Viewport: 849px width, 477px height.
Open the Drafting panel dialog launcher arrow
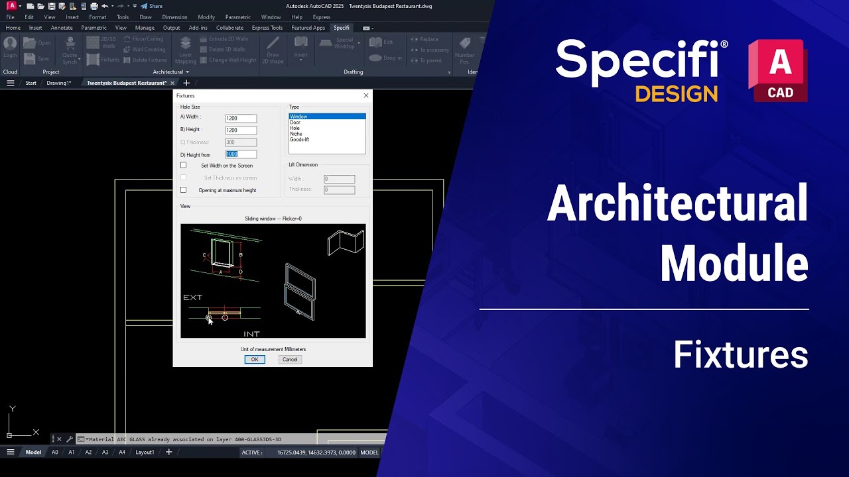pos(449,72)
